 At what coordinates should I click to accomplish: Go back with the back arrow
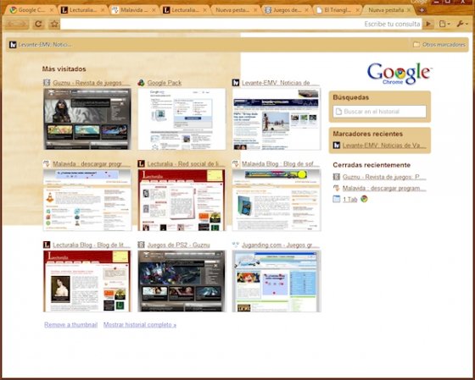tap(11, 24)
